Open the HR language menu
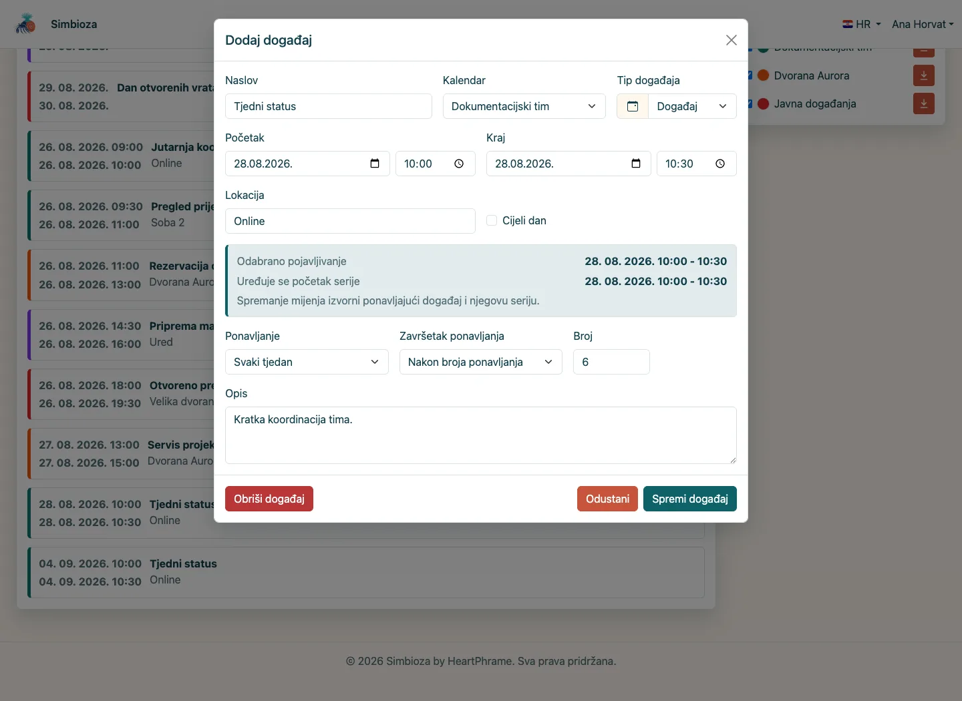This screenshot has height=701, width=962. tap(862, 24)
